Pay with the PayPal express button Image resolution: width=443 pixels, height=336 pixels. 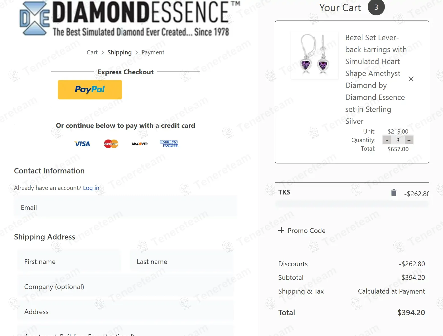90,90
